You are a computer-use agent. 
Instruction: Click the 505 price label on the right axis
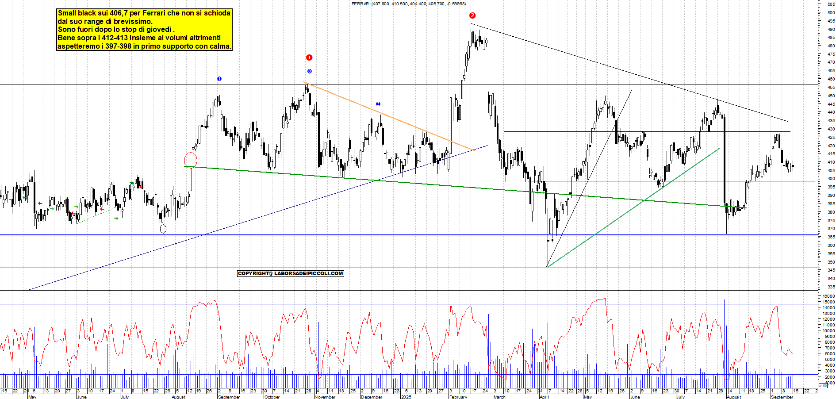(x=831, y=4)
